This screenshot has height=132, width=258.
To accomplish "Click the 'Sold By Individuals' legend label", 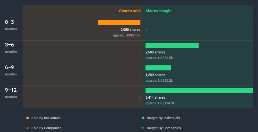I will coord(46,118).
